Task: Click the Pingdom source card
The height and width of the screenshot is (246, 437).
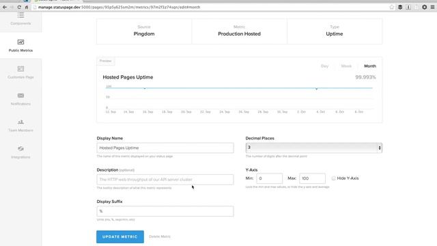Action: [x=144, y=31]
